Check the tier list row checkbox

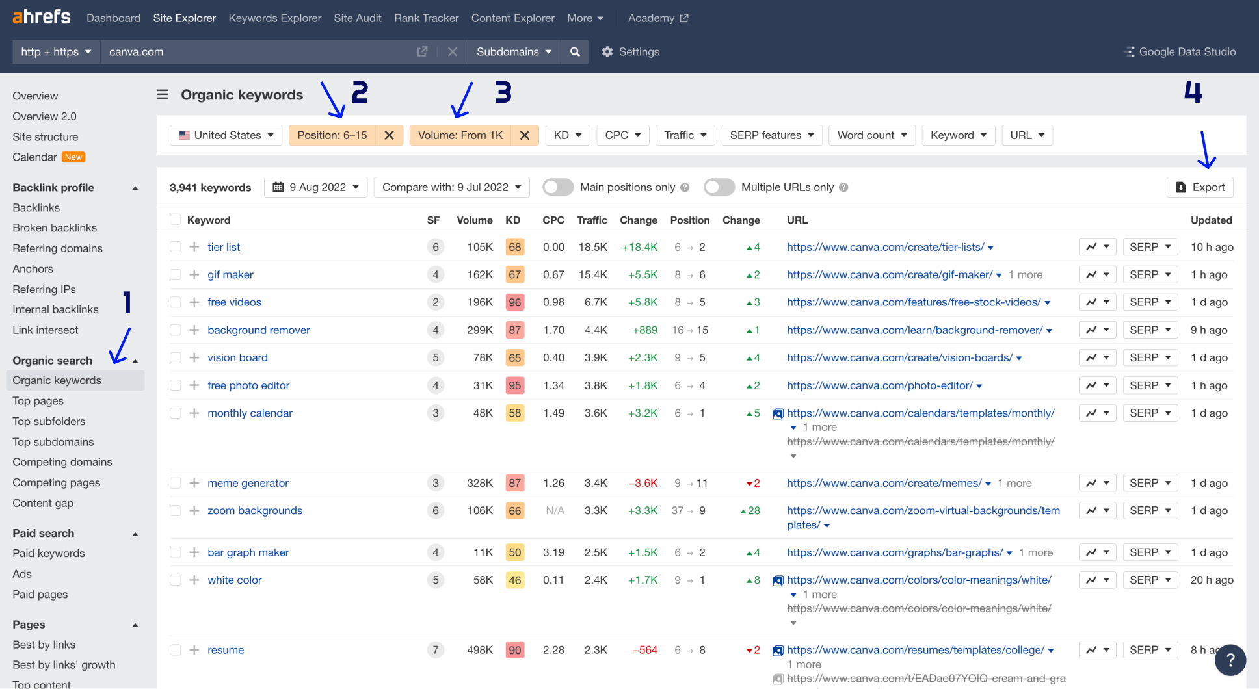176,247
